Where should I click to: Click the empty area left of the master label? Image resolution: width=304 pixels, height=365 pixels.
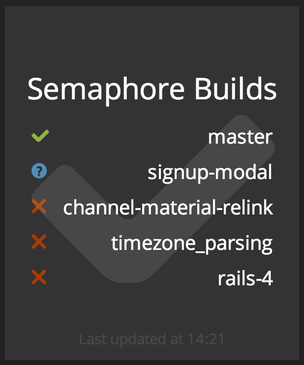tap(123, 136)
